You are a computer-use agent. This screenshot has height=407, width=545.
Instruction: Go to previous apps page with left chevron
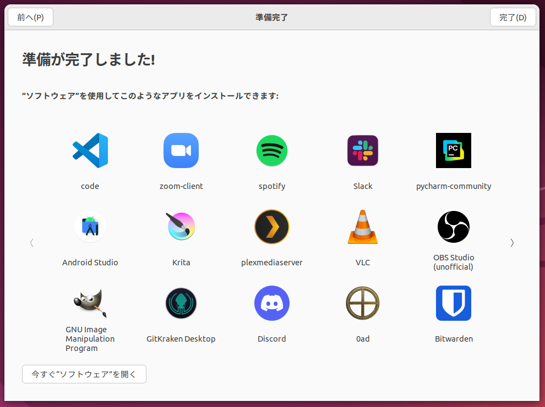tap(31, 243)
